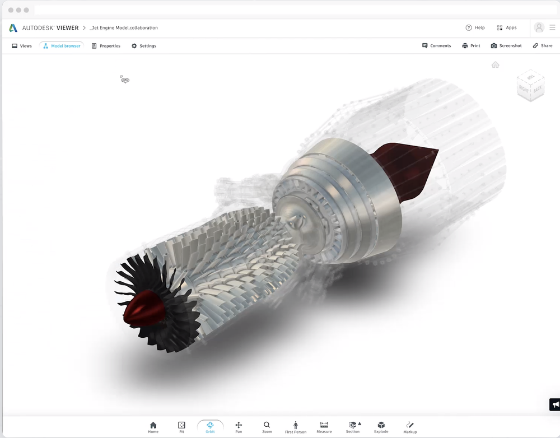Take a Screenshot of the model
Image resolution: width=560 pixels, height=438 pixels.
506,45
